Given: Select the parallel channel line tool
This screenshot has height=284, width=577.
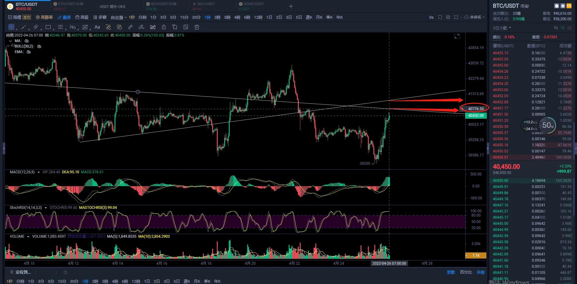Looking at the screenshot, I should point(36,27).
